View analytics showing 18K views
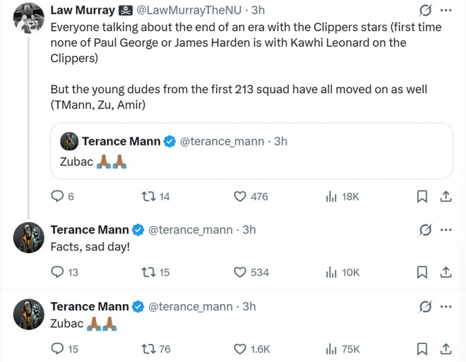Image resolution: width=466 pixels, height=362 pixels. (x=331, y=196)
